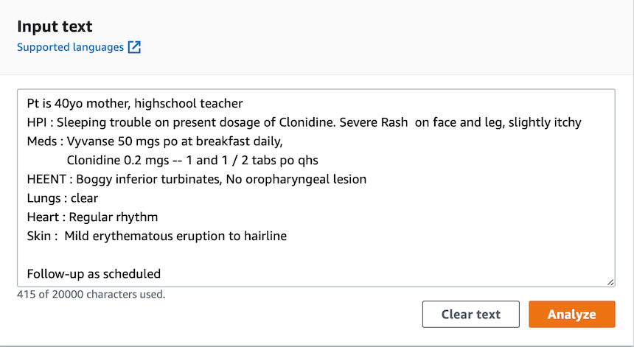Click the Clear text button

click(470, 314)
